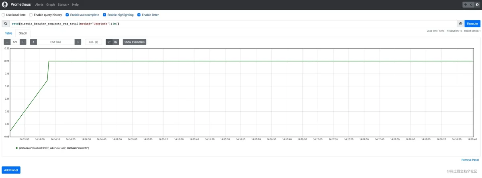This screenshot has height=178, width=482.
Task: Expand the Status dropdown menu
Action: (63, 4)
